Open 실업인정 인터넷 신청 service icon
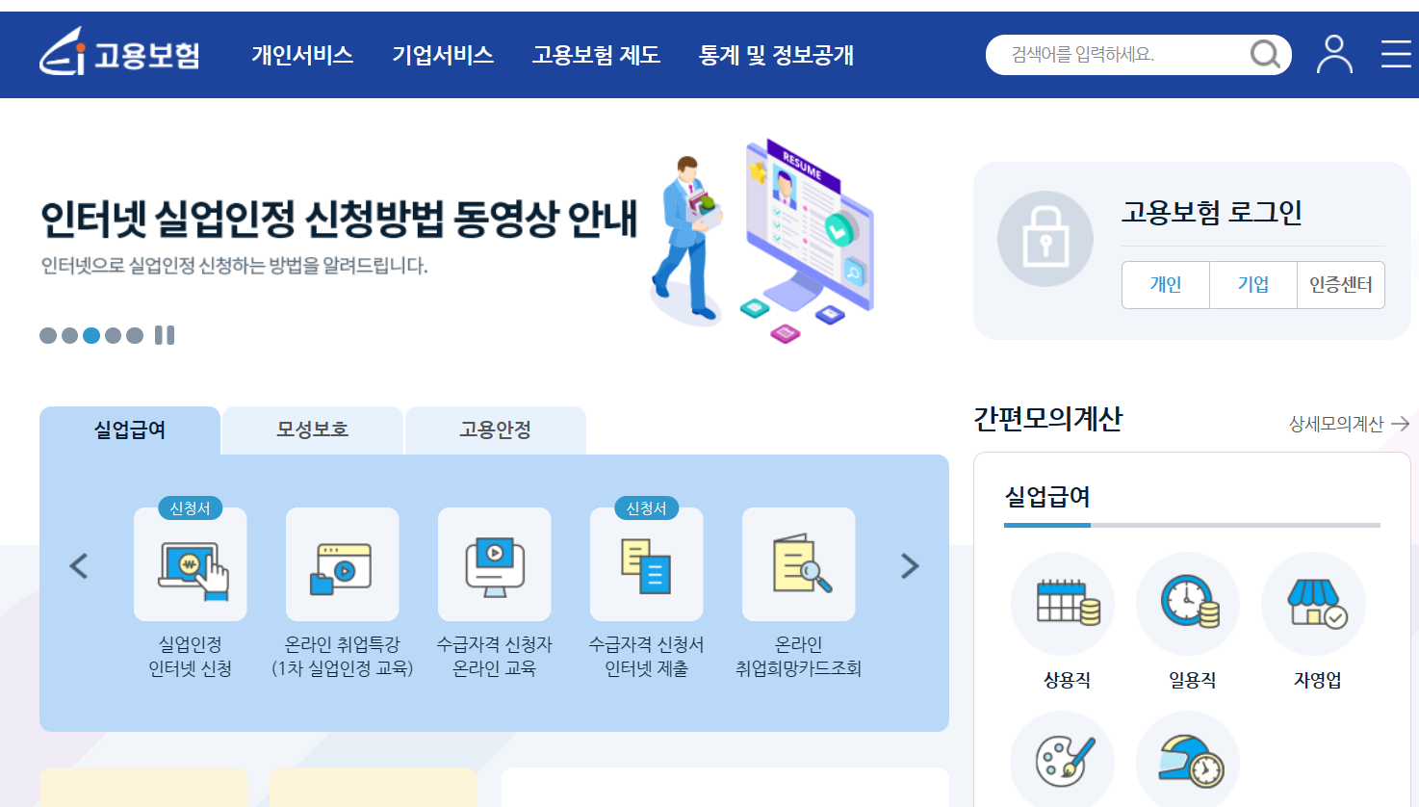This screenshot has width=1419, height=807. (x=190, y=565)
